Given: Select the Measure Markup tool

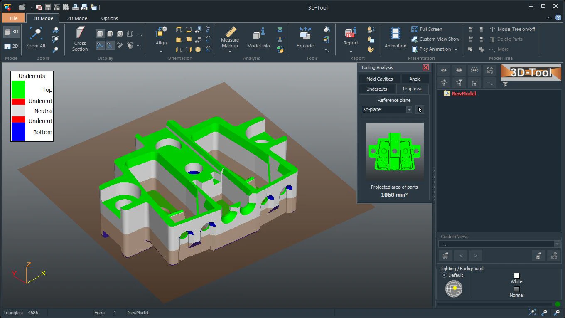Looking at the screenshot, I should click(230, 37).
